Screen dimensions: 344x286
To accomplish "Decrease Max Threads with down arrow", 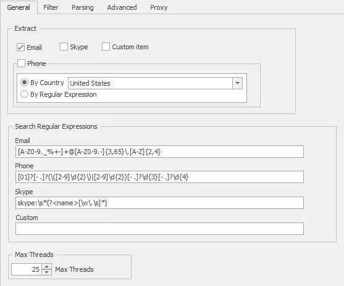I will coord(46,272).
